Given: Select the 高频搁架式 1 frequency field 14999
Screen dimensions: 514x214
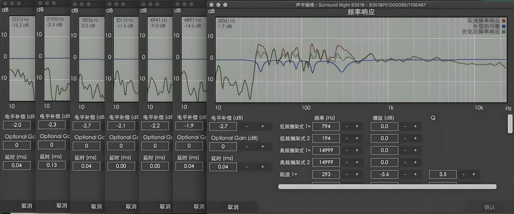Looking at the screenshot, I should [326, 150].
